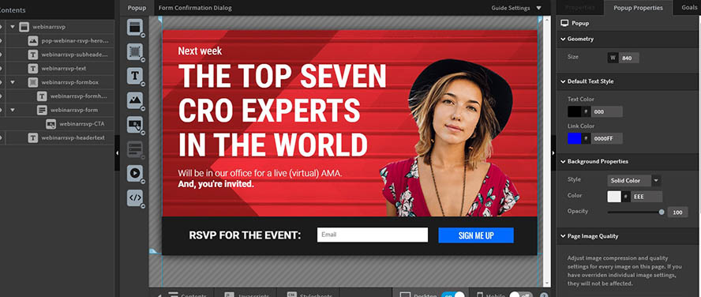Open the blue Link Color swatch
The height and width of the screenshot is (297, 701).
pos(575,139)
